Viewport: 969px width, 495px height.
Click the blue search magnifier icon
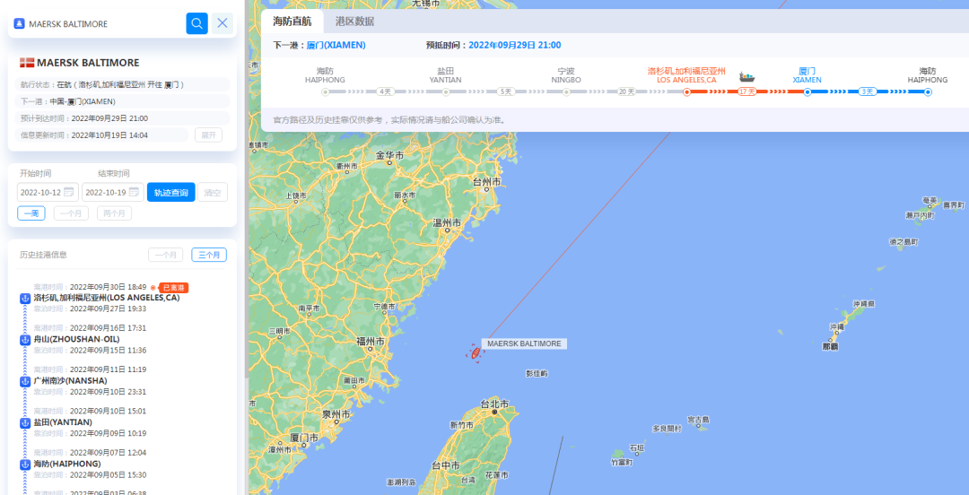click(196, 23)
